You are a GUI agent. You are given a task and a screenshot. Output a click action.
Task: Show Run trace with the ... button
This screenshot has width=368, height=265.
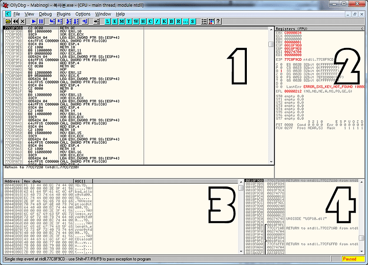[186, 21]
